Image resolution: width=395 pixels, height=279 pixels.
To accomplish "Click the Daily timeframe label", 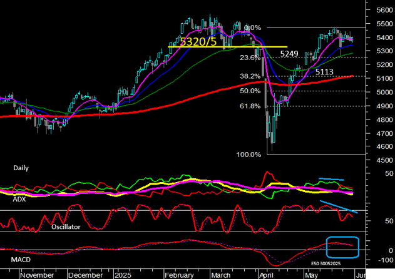I will coord(21,168).
